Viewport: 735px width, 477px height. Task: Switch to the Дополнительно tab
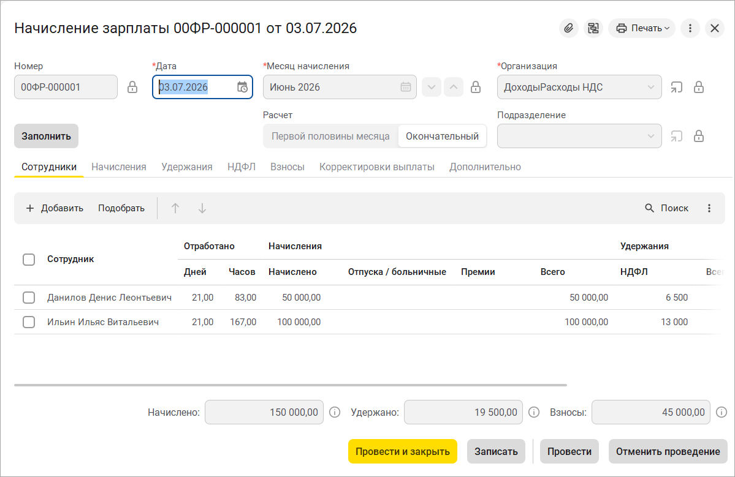coord(485,167)
